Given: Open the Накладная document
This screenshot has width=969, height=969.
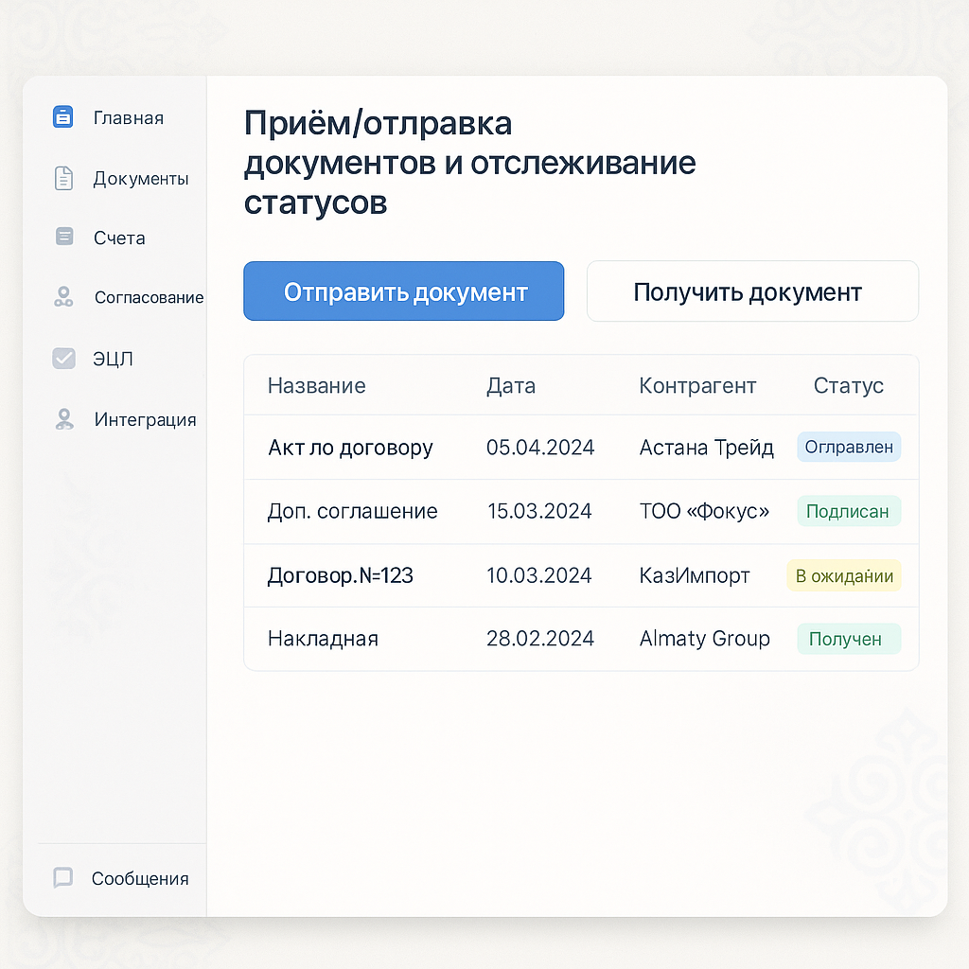Looking at the screenshot, I should point(324,639).
